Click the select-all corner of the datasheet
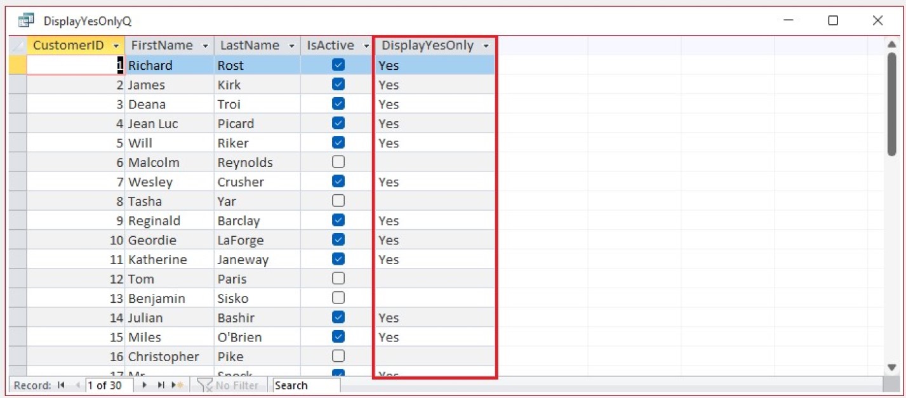Screen dimensions: 906x398 coord(19,45)
